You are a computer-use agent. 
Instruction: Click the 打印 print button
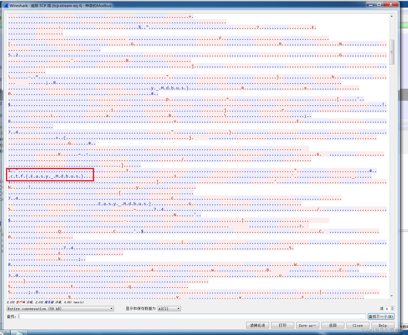coord(283,325)
